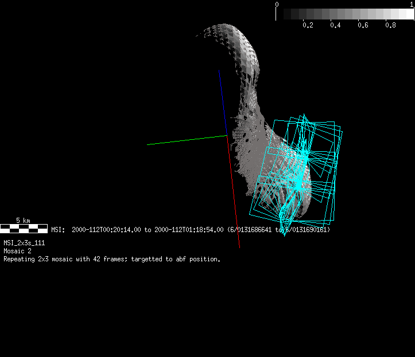
Task: Select the red axis line segment
Action: (x=234, y=195)
